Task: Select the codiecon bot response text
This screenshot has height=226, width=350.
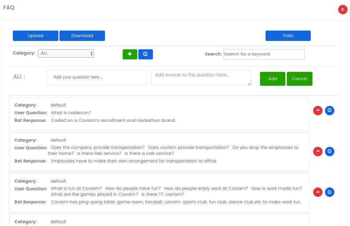Action: tap(113, 120)
